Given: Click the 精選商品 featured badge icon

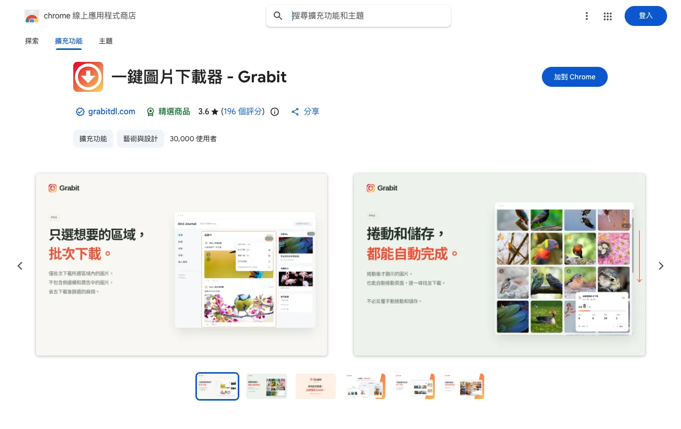Looking at the screenshot, I should point(151,112).
